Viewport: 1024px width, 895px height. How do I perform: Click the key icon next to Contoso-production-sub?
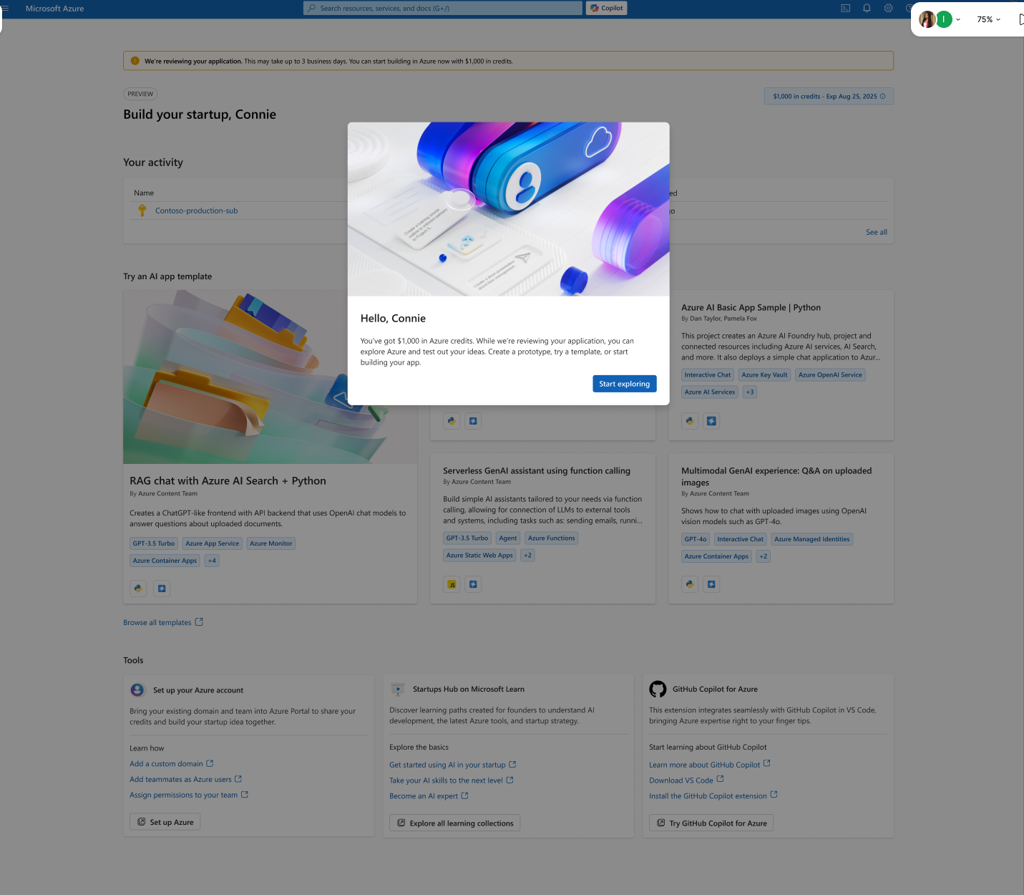142,211
